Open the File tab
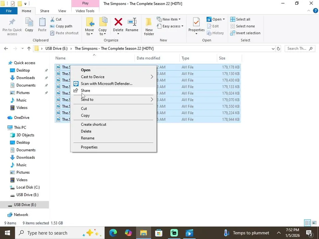This screenshot has width=319, height=239. [9, 11]
